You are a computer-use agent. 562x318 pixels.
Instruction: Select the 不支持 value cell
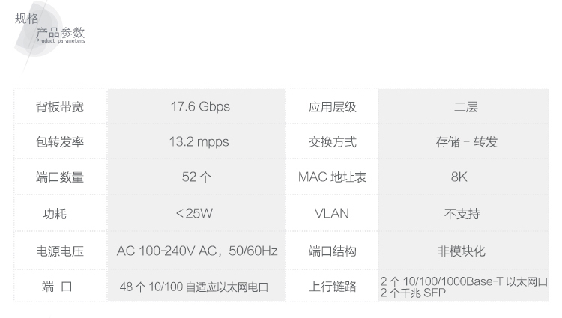465,214
